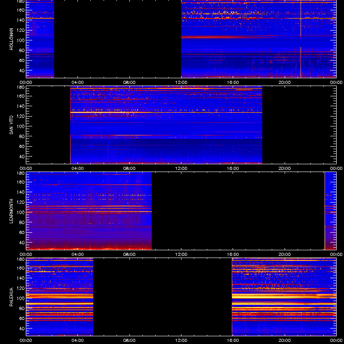Click the 80 frequency tick of PALEHUA panel
The image size is (344, 344).
pos(22,308)
